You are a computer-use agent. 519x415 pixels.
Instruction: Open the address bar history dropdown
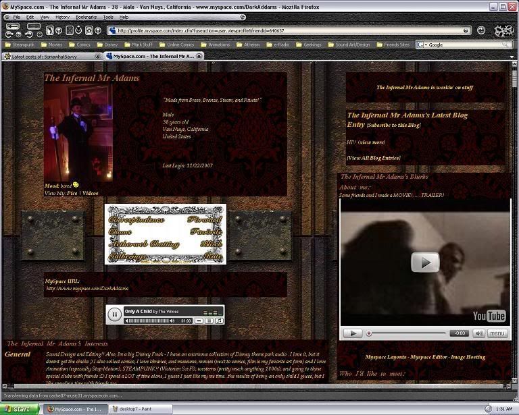466,31
